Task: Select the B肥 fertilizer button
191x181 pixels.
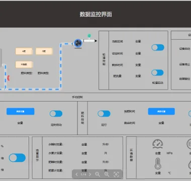Action: (44, 51)
